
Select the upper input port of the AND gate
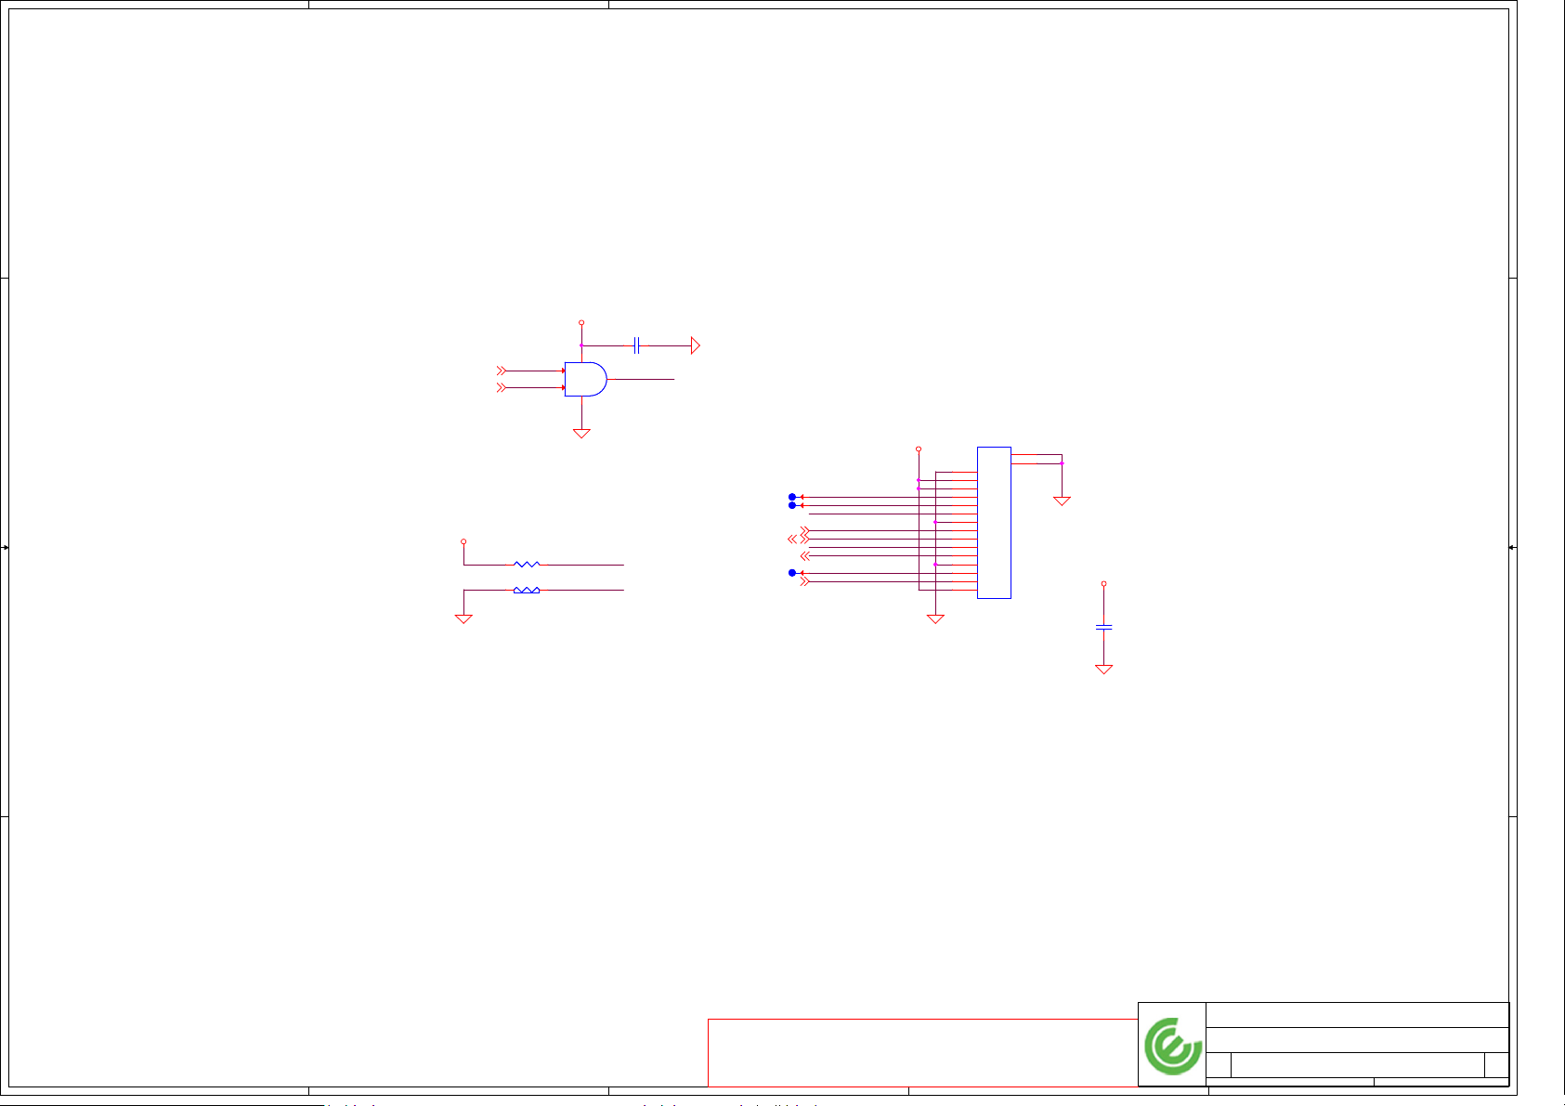(x=502, y=371)
